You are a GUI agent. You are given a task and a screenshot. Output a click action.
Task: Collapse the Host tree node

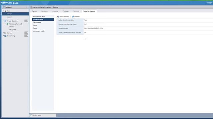coord(4,11)
